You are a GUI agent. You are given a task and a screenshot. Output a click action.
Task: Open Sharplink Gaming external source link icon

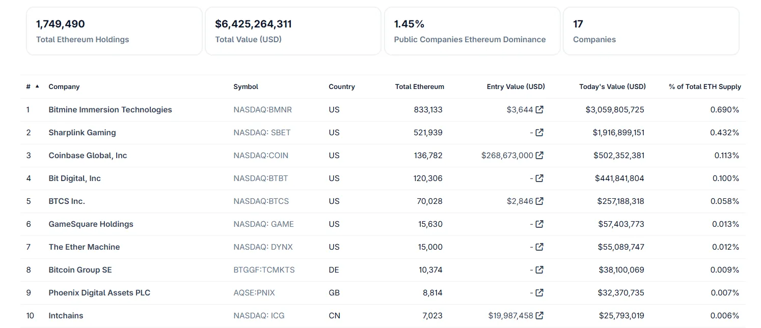pos(539,133)
